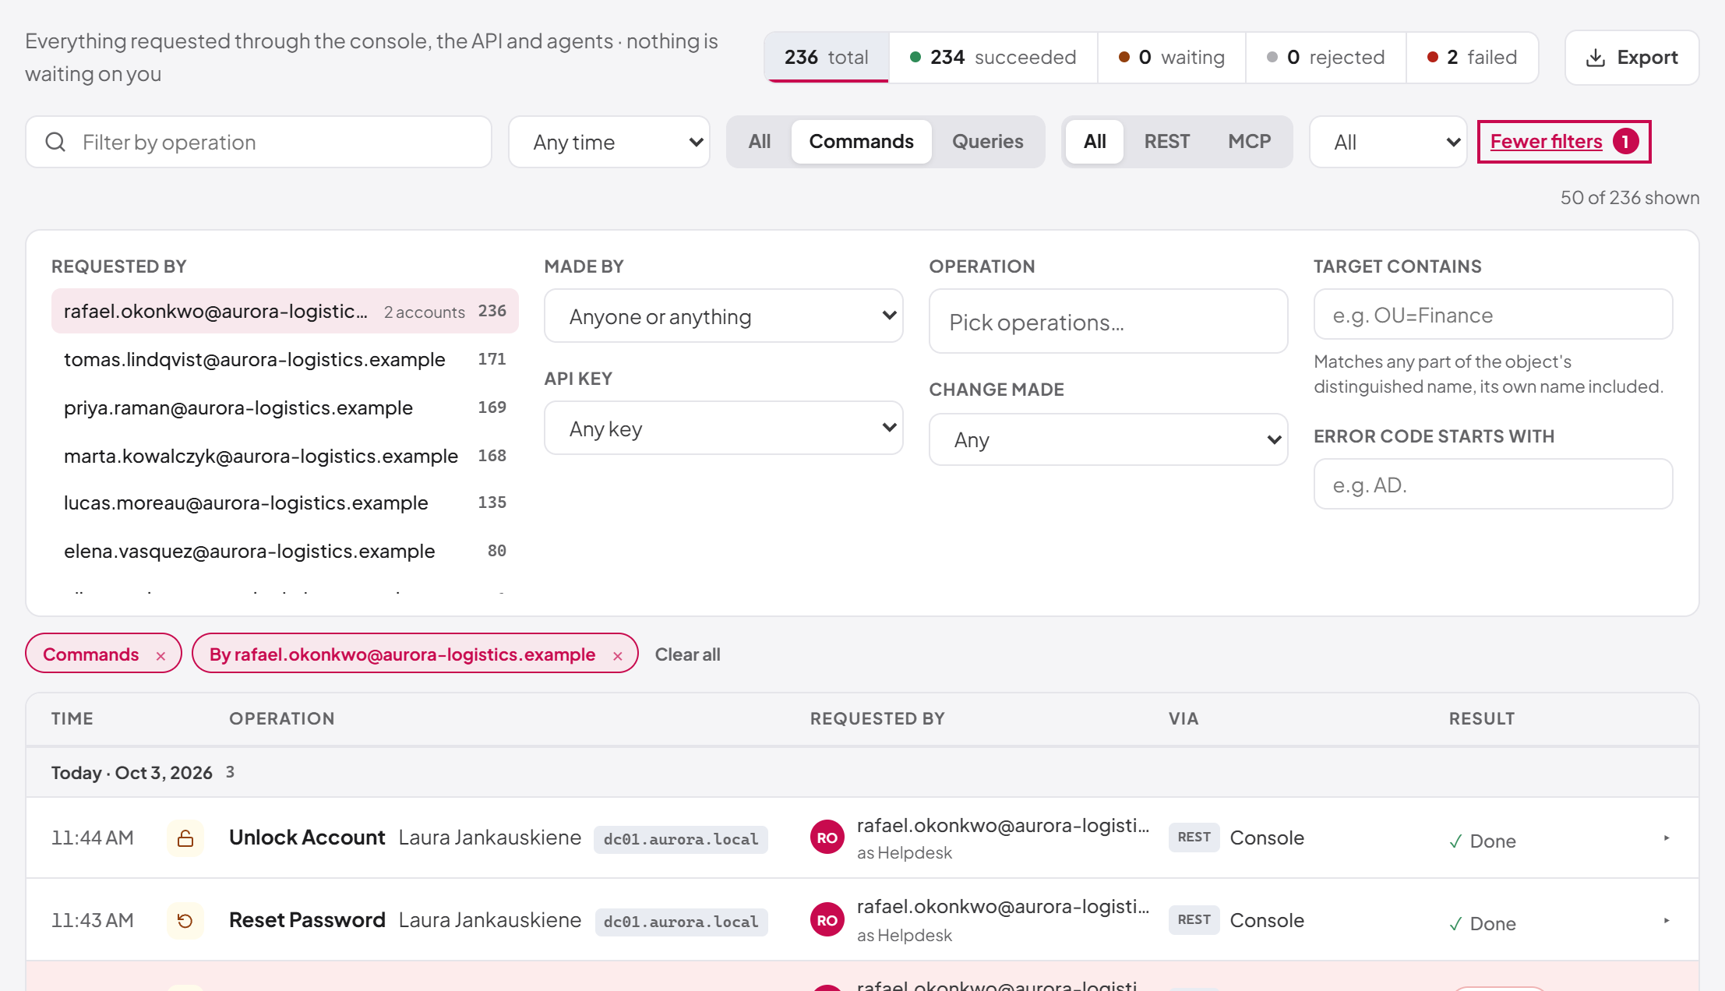Click the Target Contains input field
The width and height of the screenshot is (1725, 991).
[x=1493, y=315]
